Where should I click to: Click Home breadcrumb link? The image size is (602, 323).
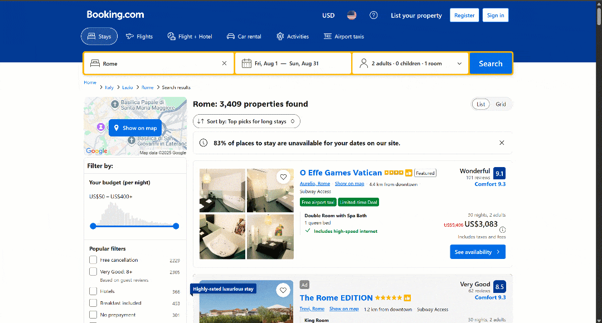[x=90, y=82]
